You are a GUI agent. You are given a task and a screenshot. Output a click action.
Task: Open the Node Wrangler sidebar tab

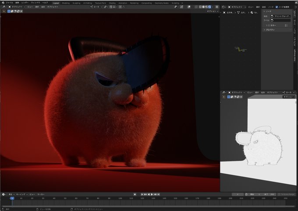295,55
